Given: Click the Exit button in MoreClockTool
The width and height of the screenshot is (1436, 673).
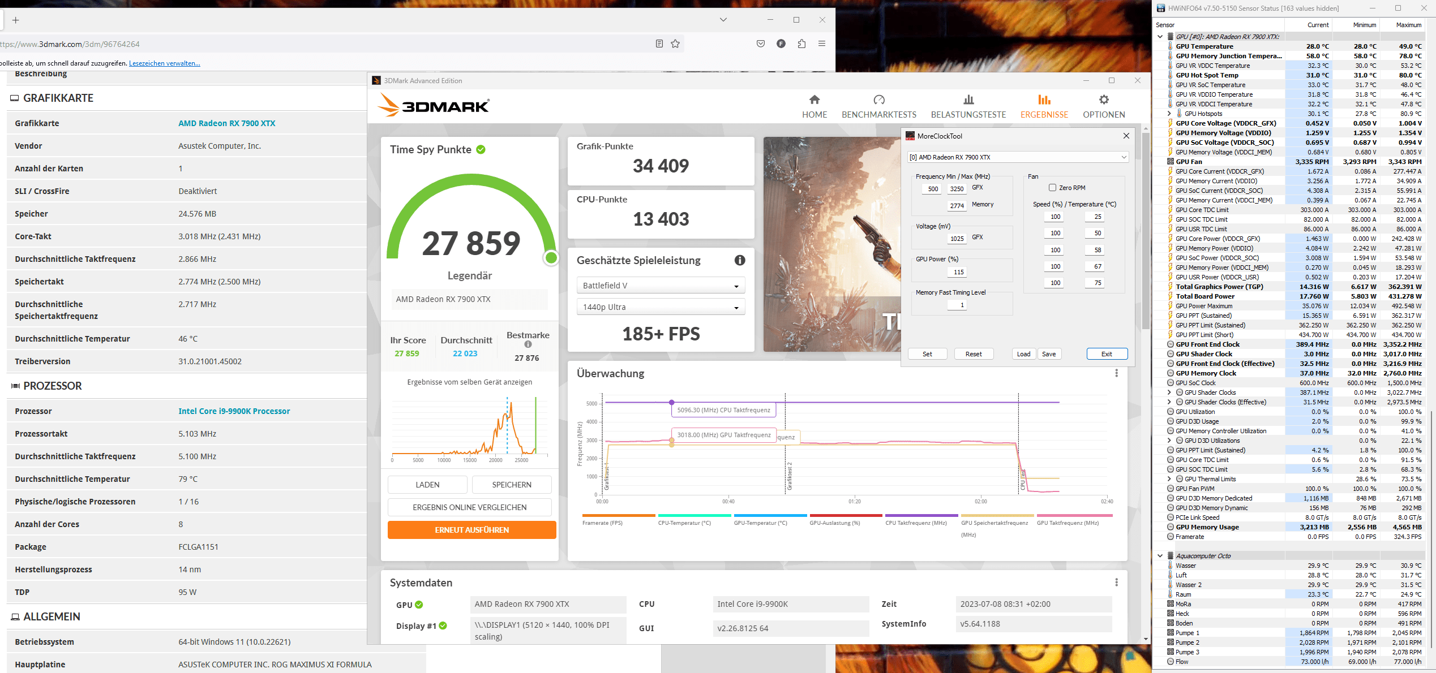Looking at the screenshot, I should click(x=1107, y=354).
